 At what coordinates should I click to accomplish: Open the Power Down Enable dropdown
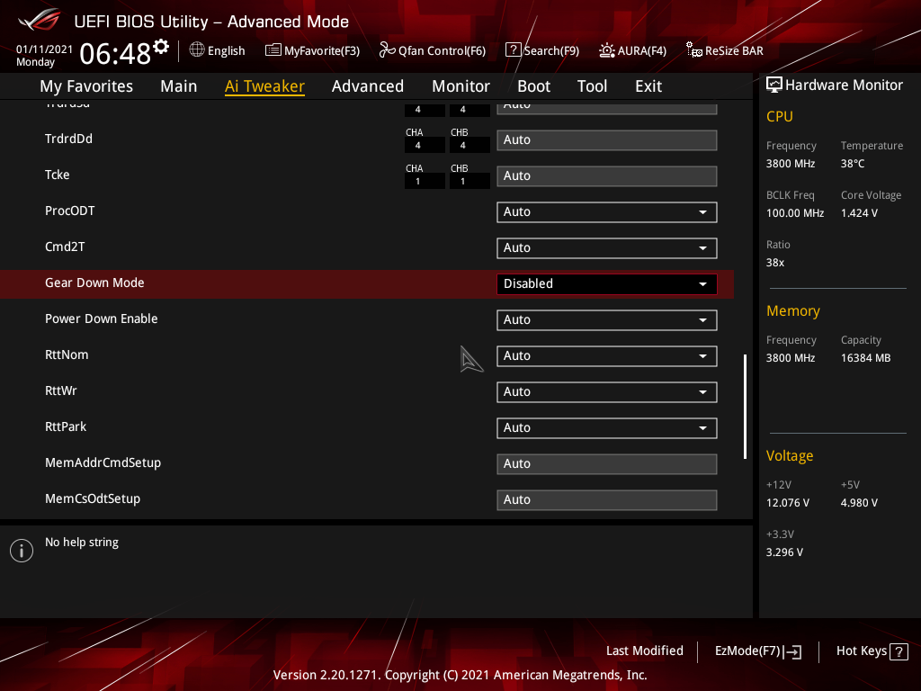607,320
